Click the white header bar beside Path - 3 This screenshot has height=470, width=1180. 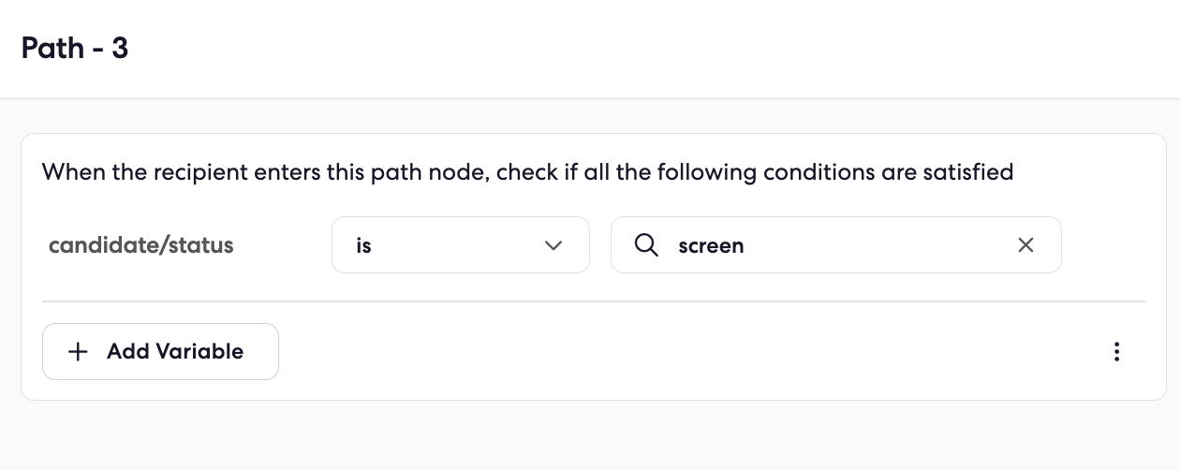[656, 48]
